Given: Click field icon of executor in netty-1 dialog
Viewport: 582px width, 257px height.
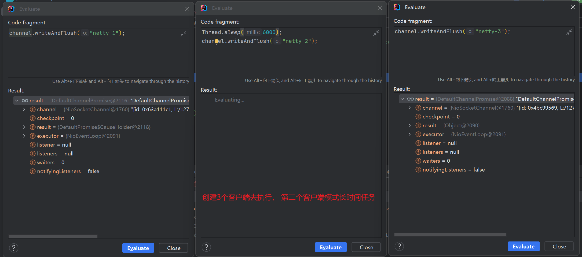Looking at the screenshot, I should pos(33,136).
